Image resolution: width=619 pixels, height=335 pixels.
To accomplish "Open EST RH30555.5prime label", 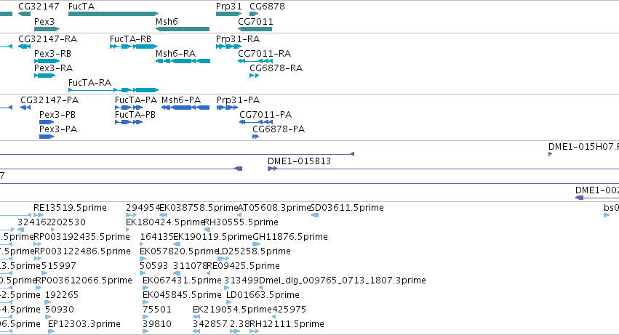I will [x=241, y=222].
